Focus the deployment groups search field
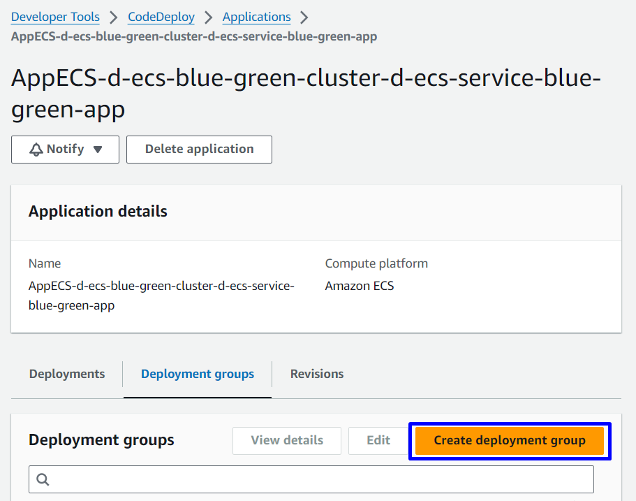 point(321,479)
